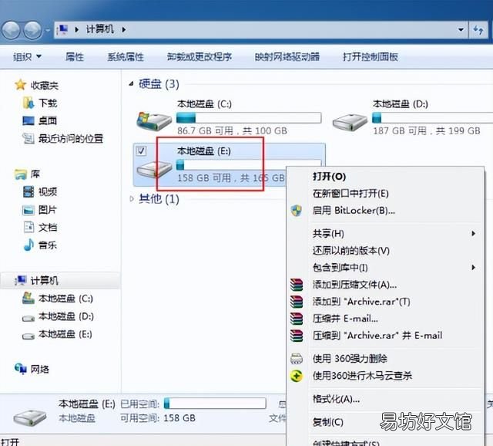The height and width of the screenshot is (446, 493).
Task: Select the 收藏夹 star icon in the sidebar
Action: click(21, 85)
